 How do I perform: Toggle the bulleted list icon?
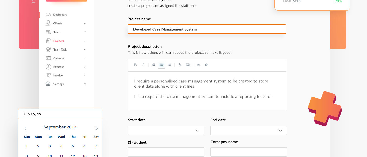(x=161, y=65)
